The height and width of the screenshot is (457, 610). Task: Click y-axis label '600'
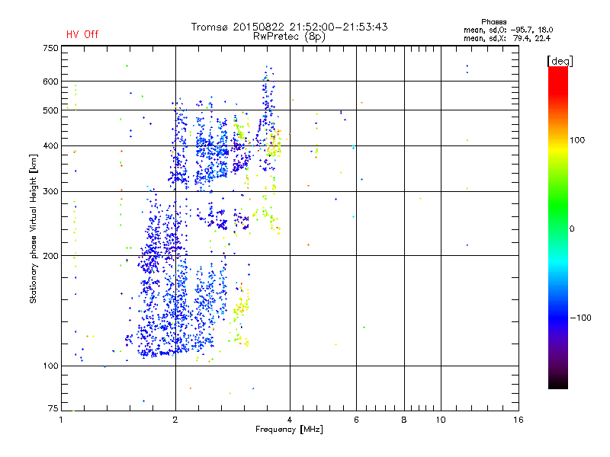click(50, 81)
